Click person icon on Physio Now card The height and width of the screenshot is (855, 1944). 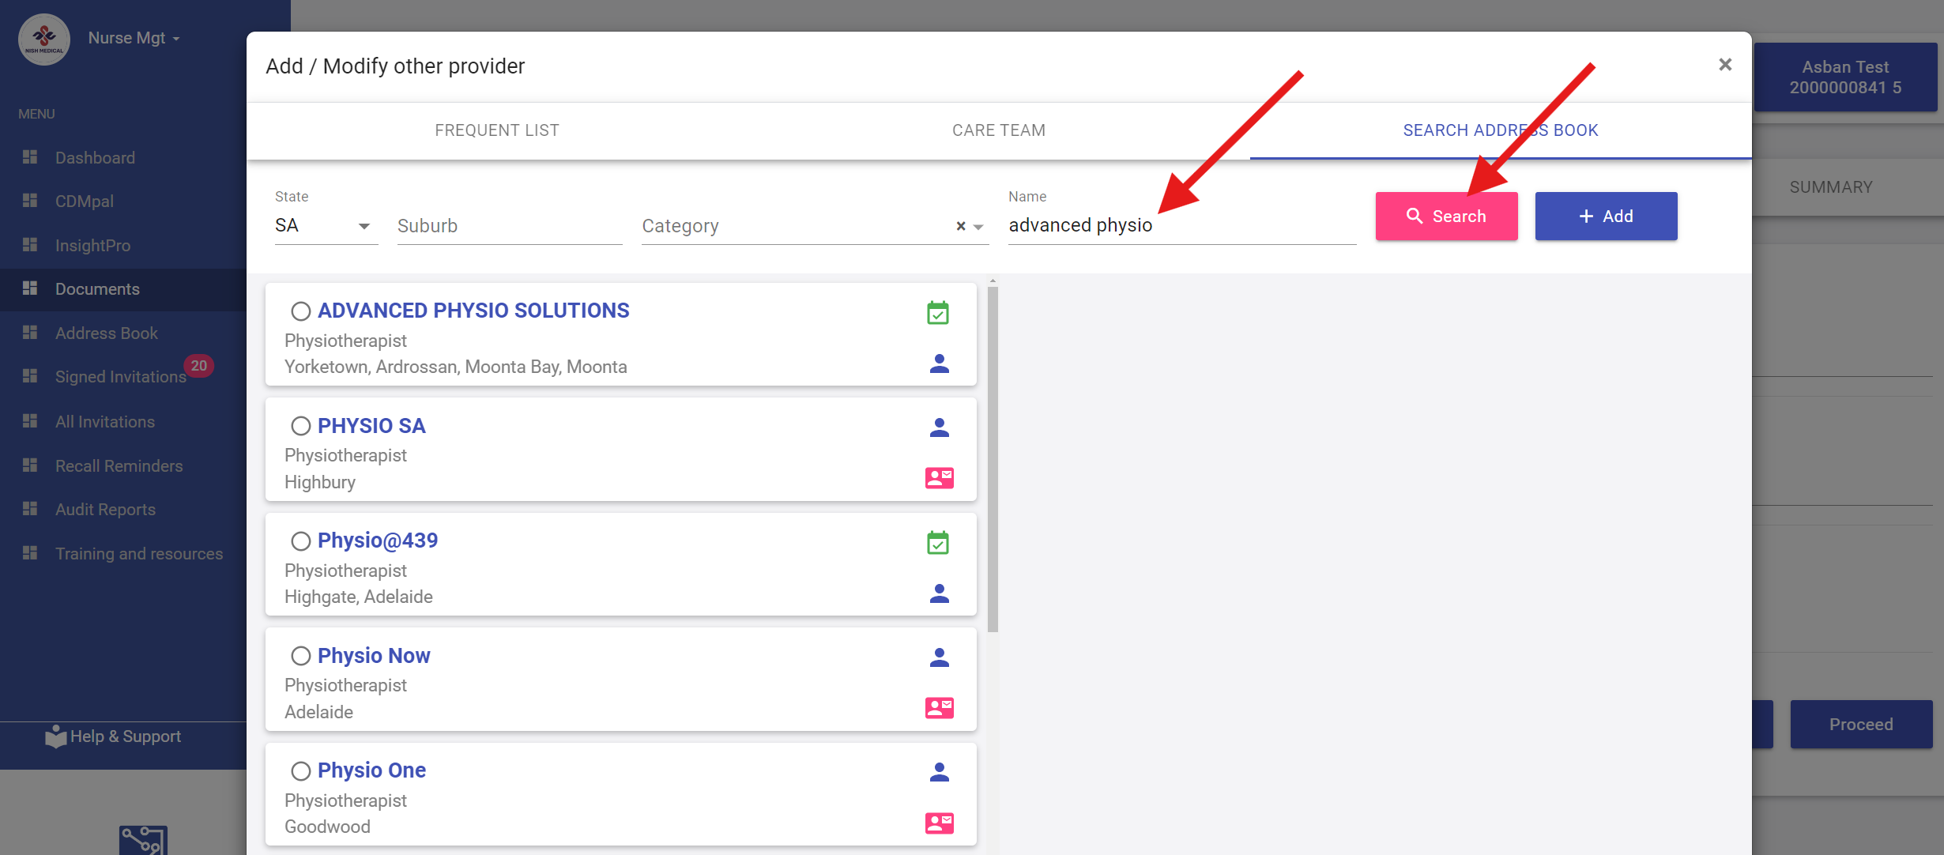[x=940, y=657]
